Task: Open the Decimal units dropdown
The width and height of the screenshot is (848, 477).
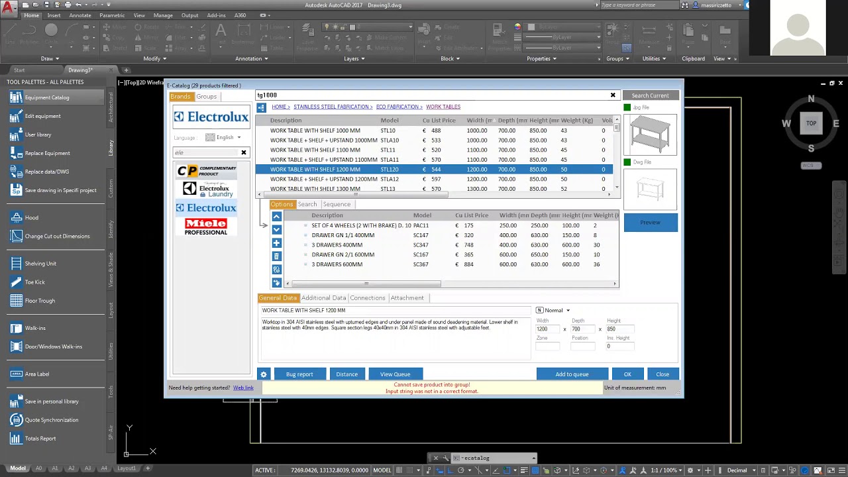Action: point(740,470)
